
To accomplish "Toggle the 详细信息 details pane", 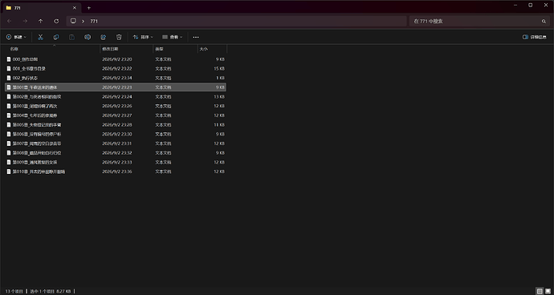I will click(535, 37).
